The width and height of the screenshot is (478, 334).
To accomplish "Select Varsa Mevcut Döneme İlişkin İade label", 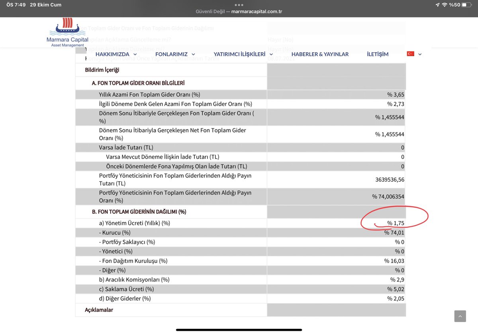I will click(163, 157).
